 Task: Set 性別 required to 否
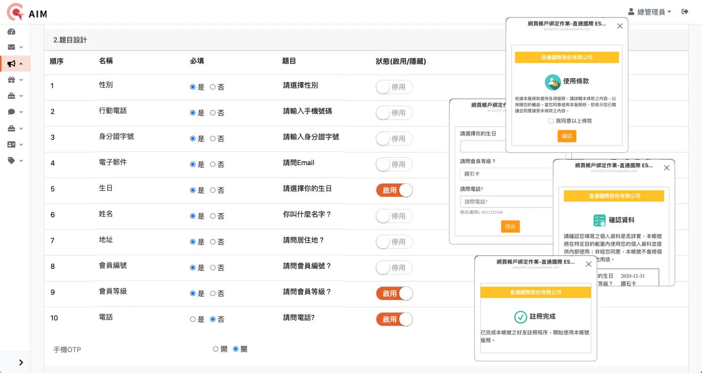click(x=213, y=87)
